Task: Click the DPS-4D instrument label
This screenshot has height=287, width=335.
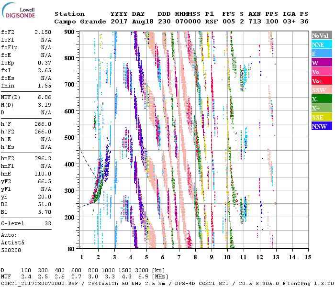Action: click(x=185, y=283)
